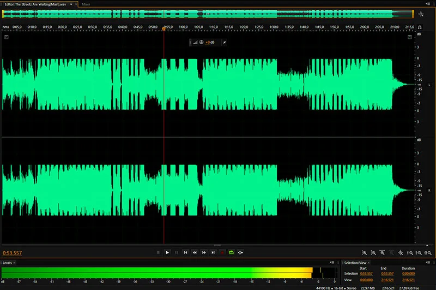Click View Start time 0:00.000
436x290 pixels.
(x=366, y=280)
